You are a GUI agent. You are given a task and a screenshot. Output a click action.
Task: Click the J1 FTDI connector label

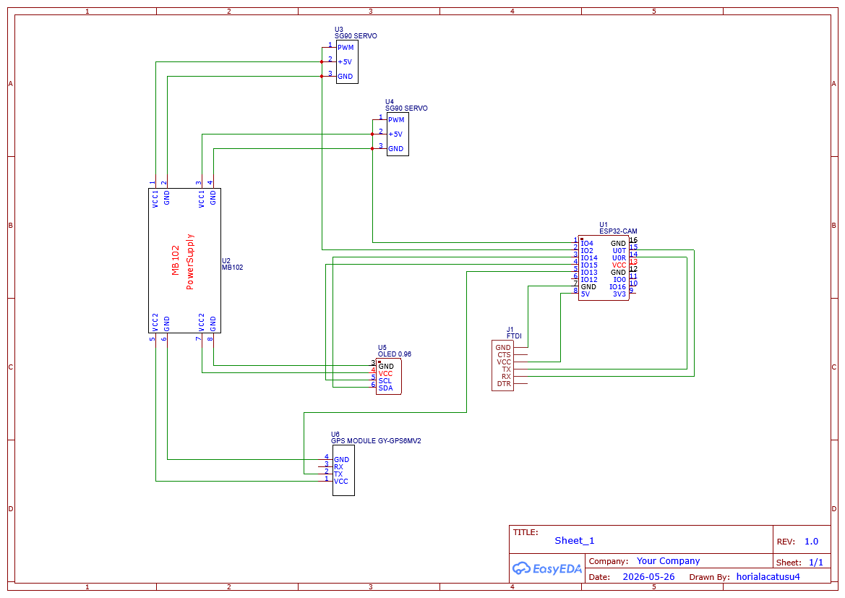tap(514, 333)
